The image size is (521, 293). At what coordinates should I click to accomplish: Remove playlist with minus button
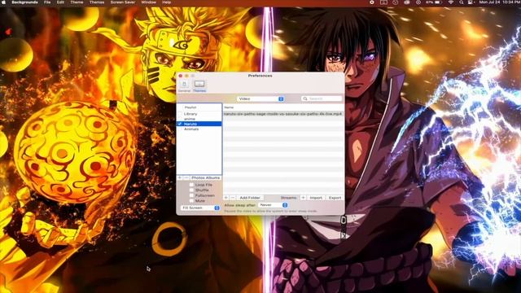[186, 177]
